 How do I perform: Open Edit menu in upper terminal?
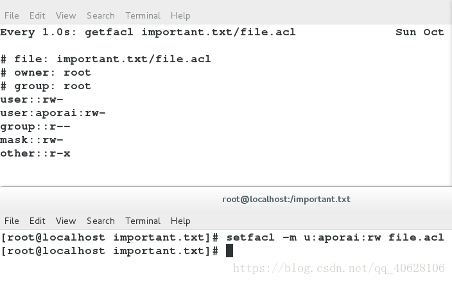[37, 15]
